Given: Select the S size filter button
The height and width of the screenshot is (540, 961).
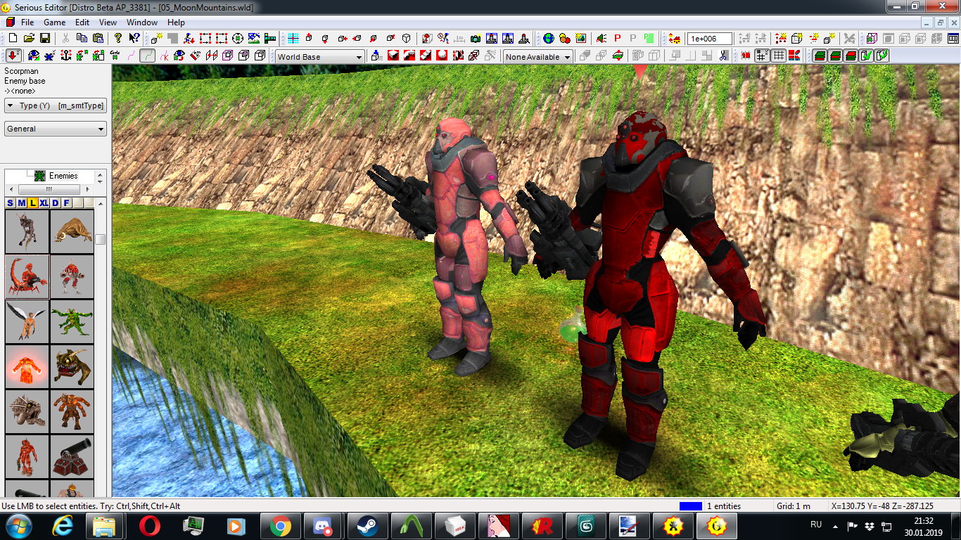Looking at the screenshot, I should 11,203.
